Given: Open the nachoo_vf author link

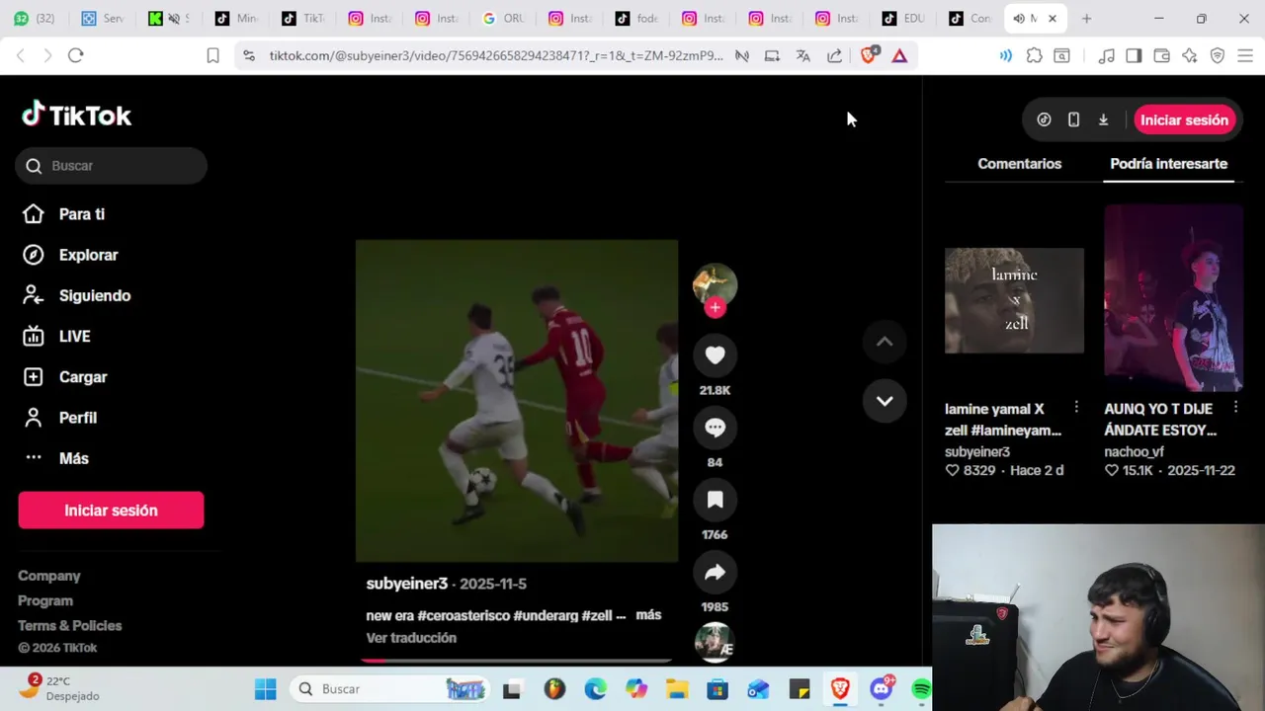Looking at the screenshot, I should click(1134, 451).
